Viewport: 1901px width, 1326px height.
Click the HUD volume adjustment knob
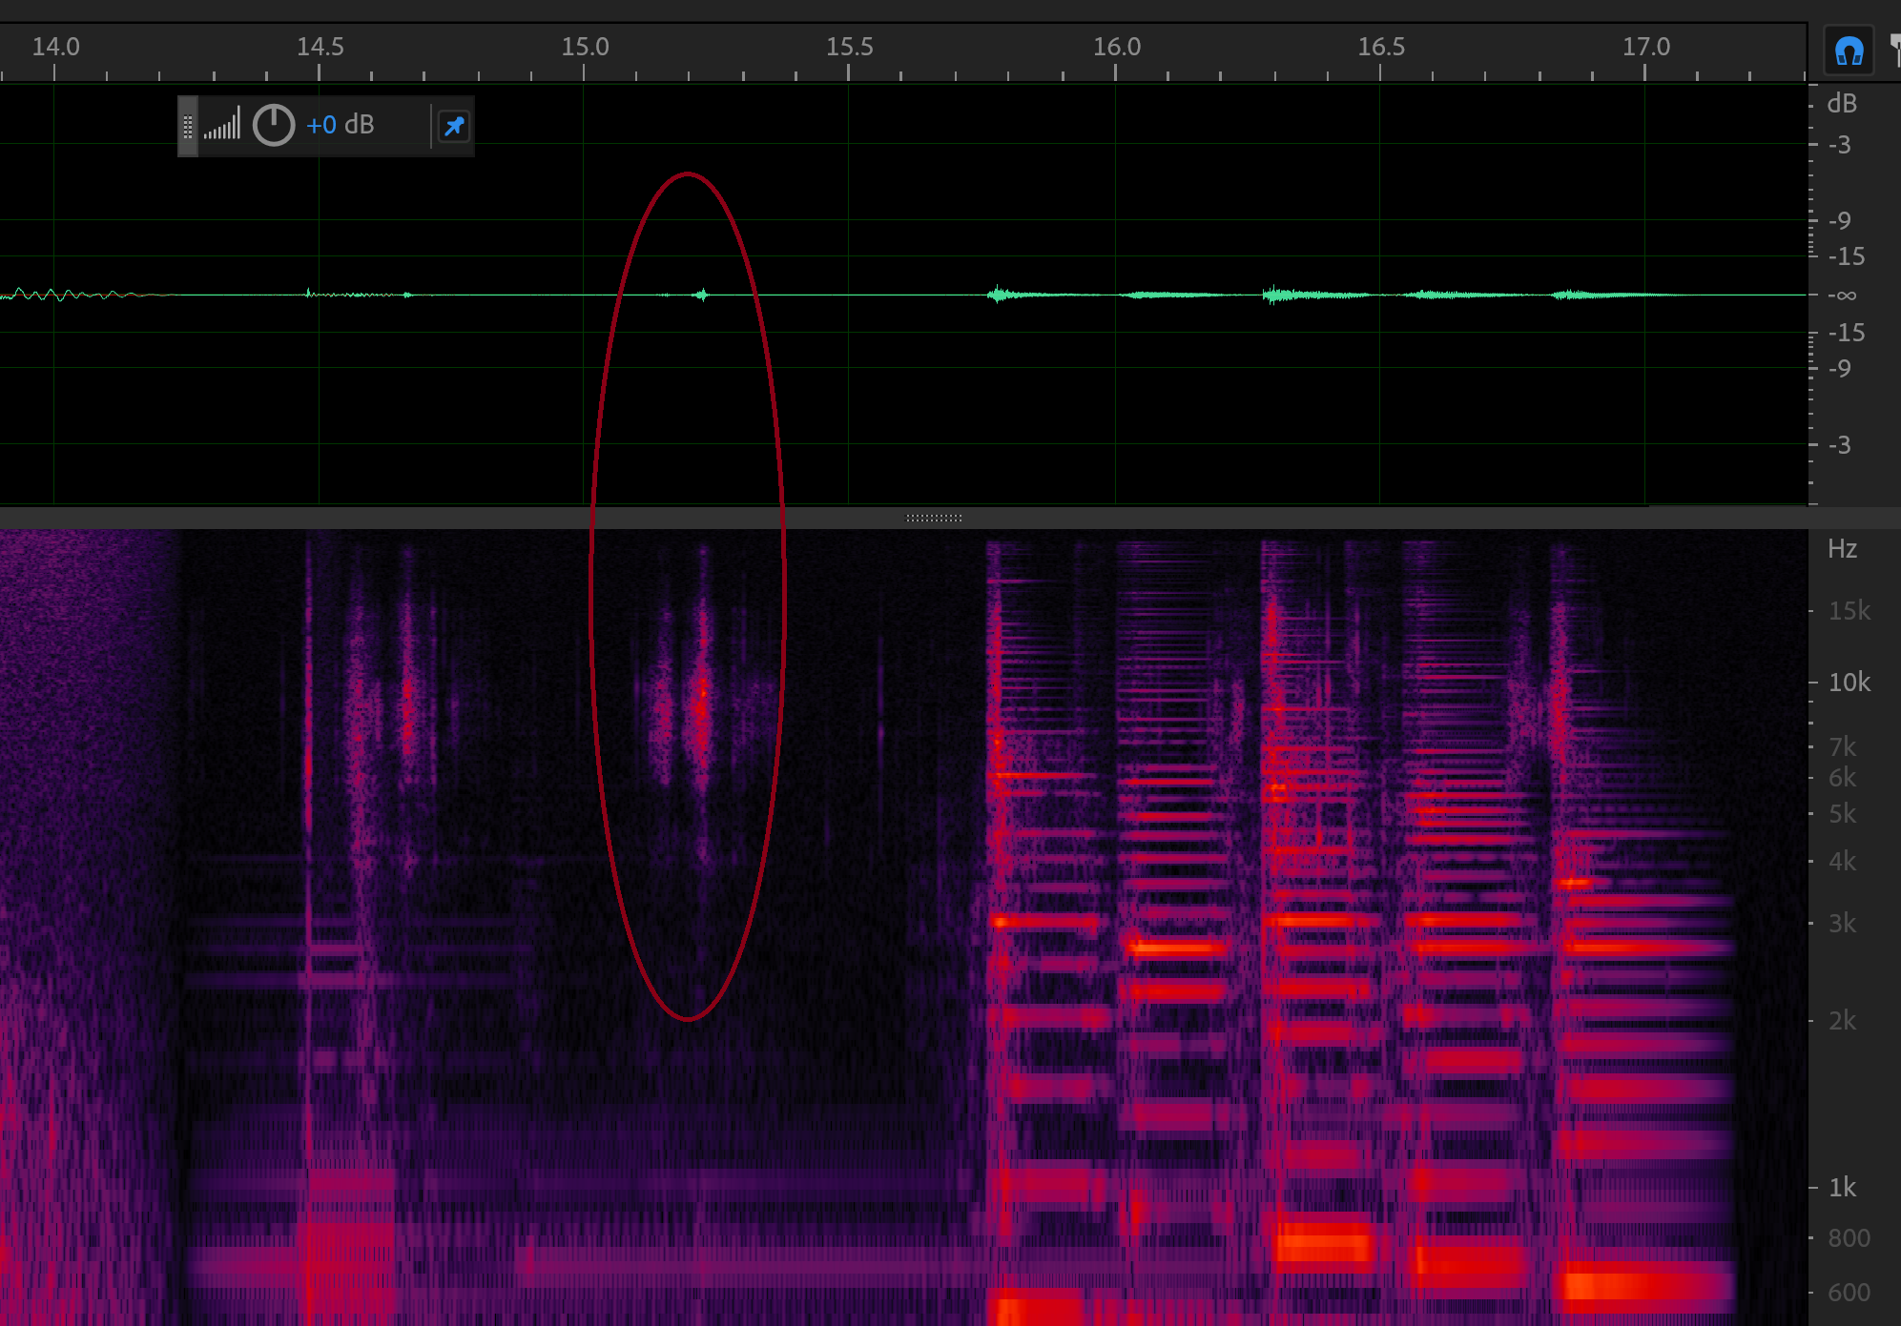pos(274,125)
